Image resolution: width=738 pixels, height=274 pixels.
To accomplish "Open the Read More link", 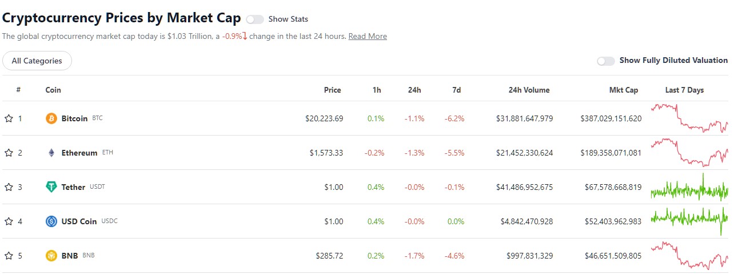I will coord(368,36).
